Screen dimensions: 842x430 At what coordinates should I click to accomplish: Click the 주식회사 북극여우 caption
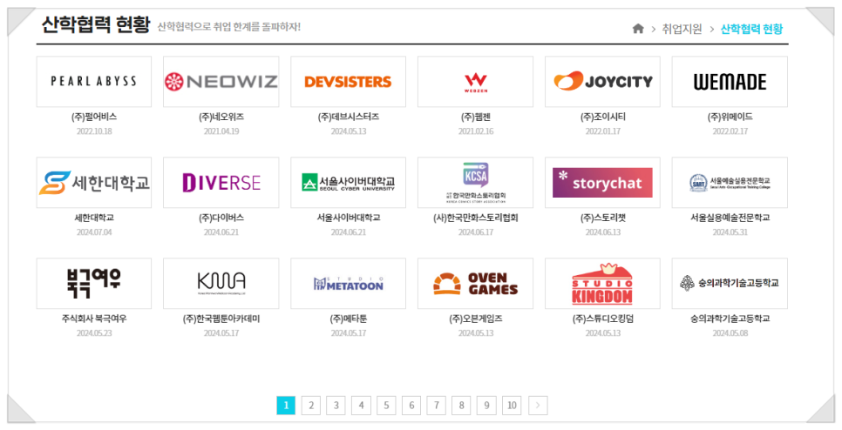(94, 319)
